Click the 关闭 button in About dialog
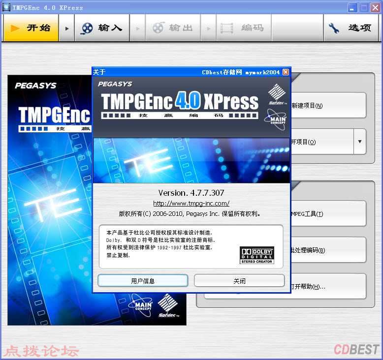The image size is (383, 360). point(239,281)
